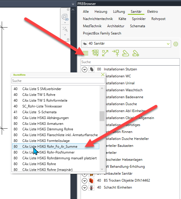The width and height of the screenshot is (181, 199).
Task: Click the 2D steering wheel navigation icon
Action: (x=65, y=17)
